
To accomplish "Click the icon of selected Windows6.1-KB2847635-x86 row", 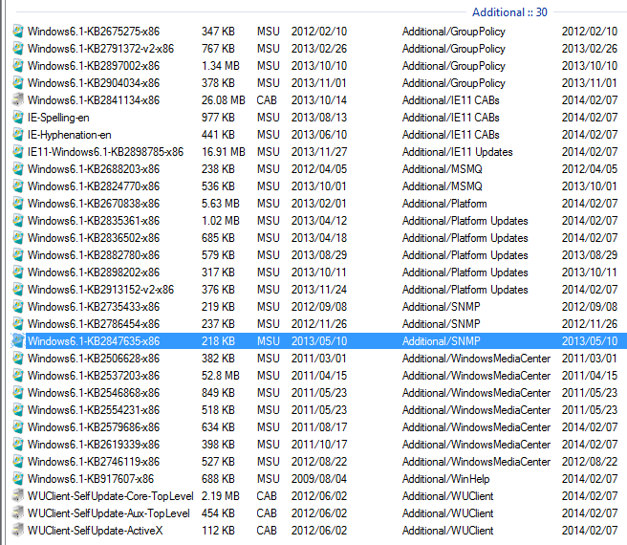I will [17, 341].
